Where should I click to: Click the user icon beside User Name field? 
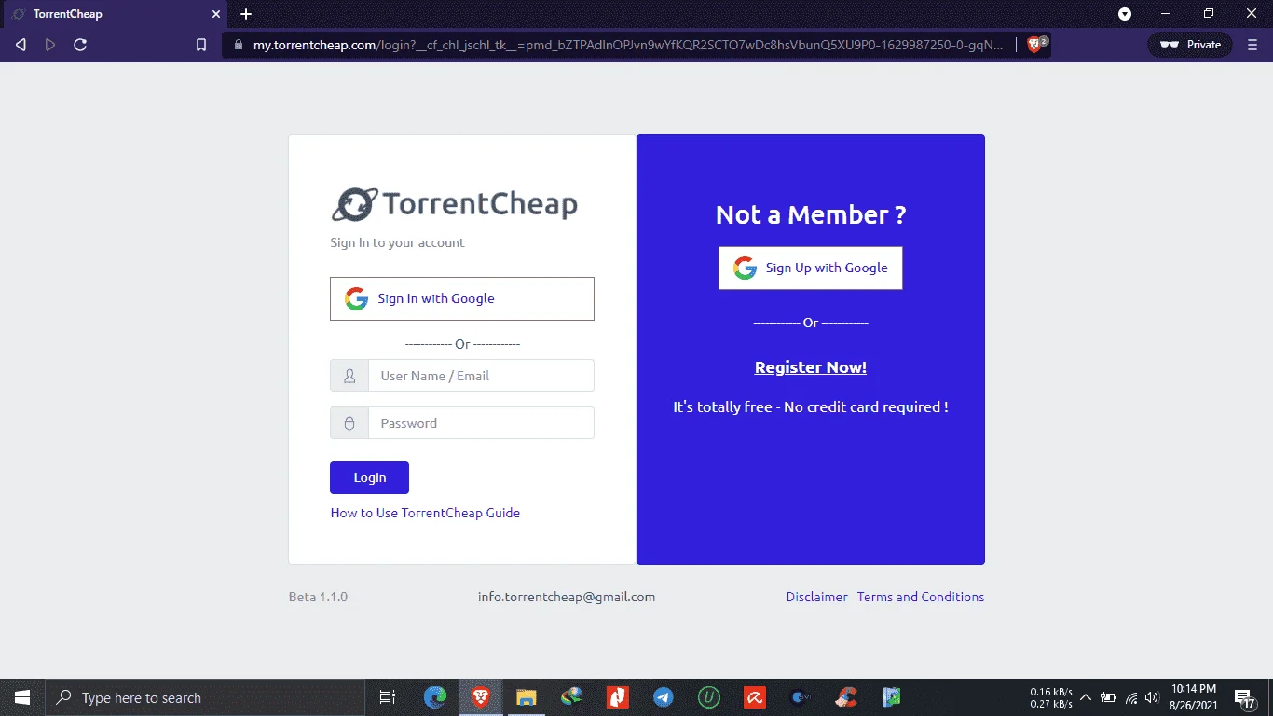349,376
